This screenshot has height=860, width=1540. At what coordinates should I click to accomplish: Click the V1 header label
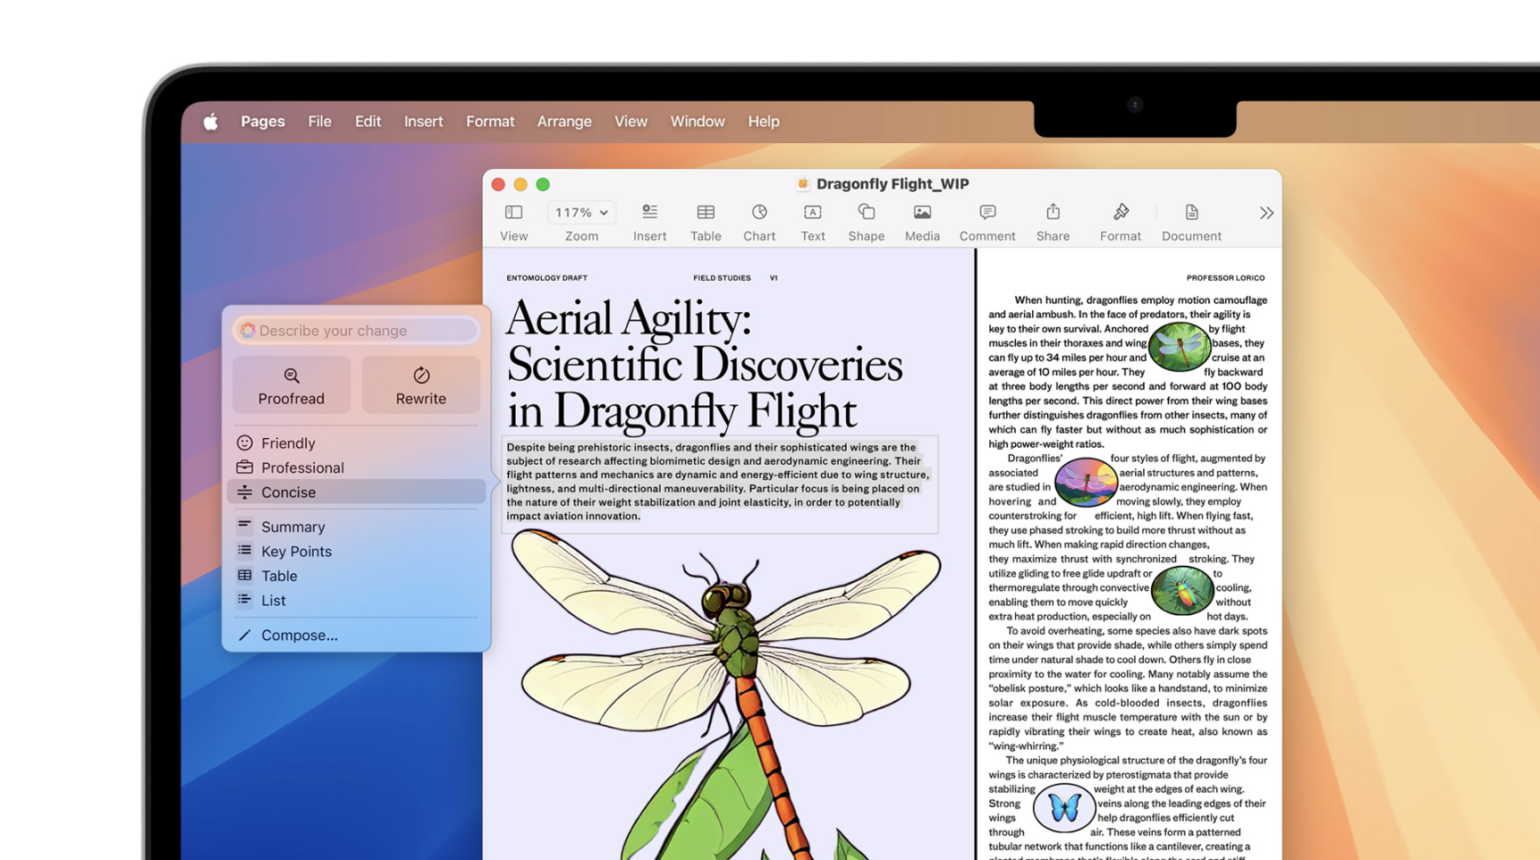coord(774,278)
